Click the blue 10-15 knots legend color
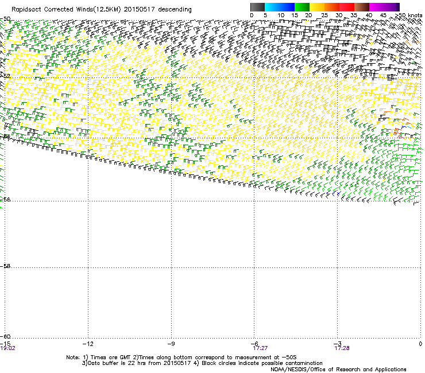This screenshot has height=373, width=425. click(x=287, y=7)
